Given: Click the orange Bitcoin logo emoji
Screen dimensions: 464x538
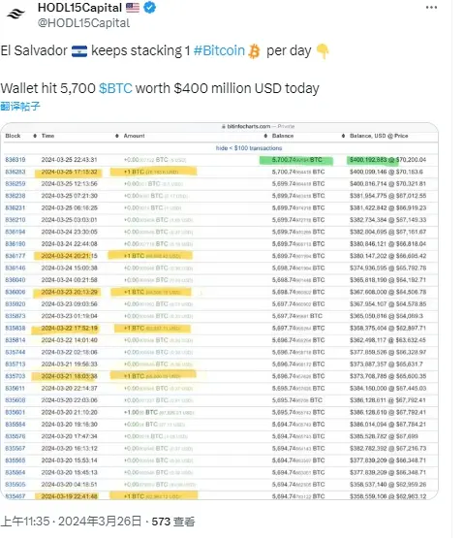Looking at the screenshot, I should point(254,51).
